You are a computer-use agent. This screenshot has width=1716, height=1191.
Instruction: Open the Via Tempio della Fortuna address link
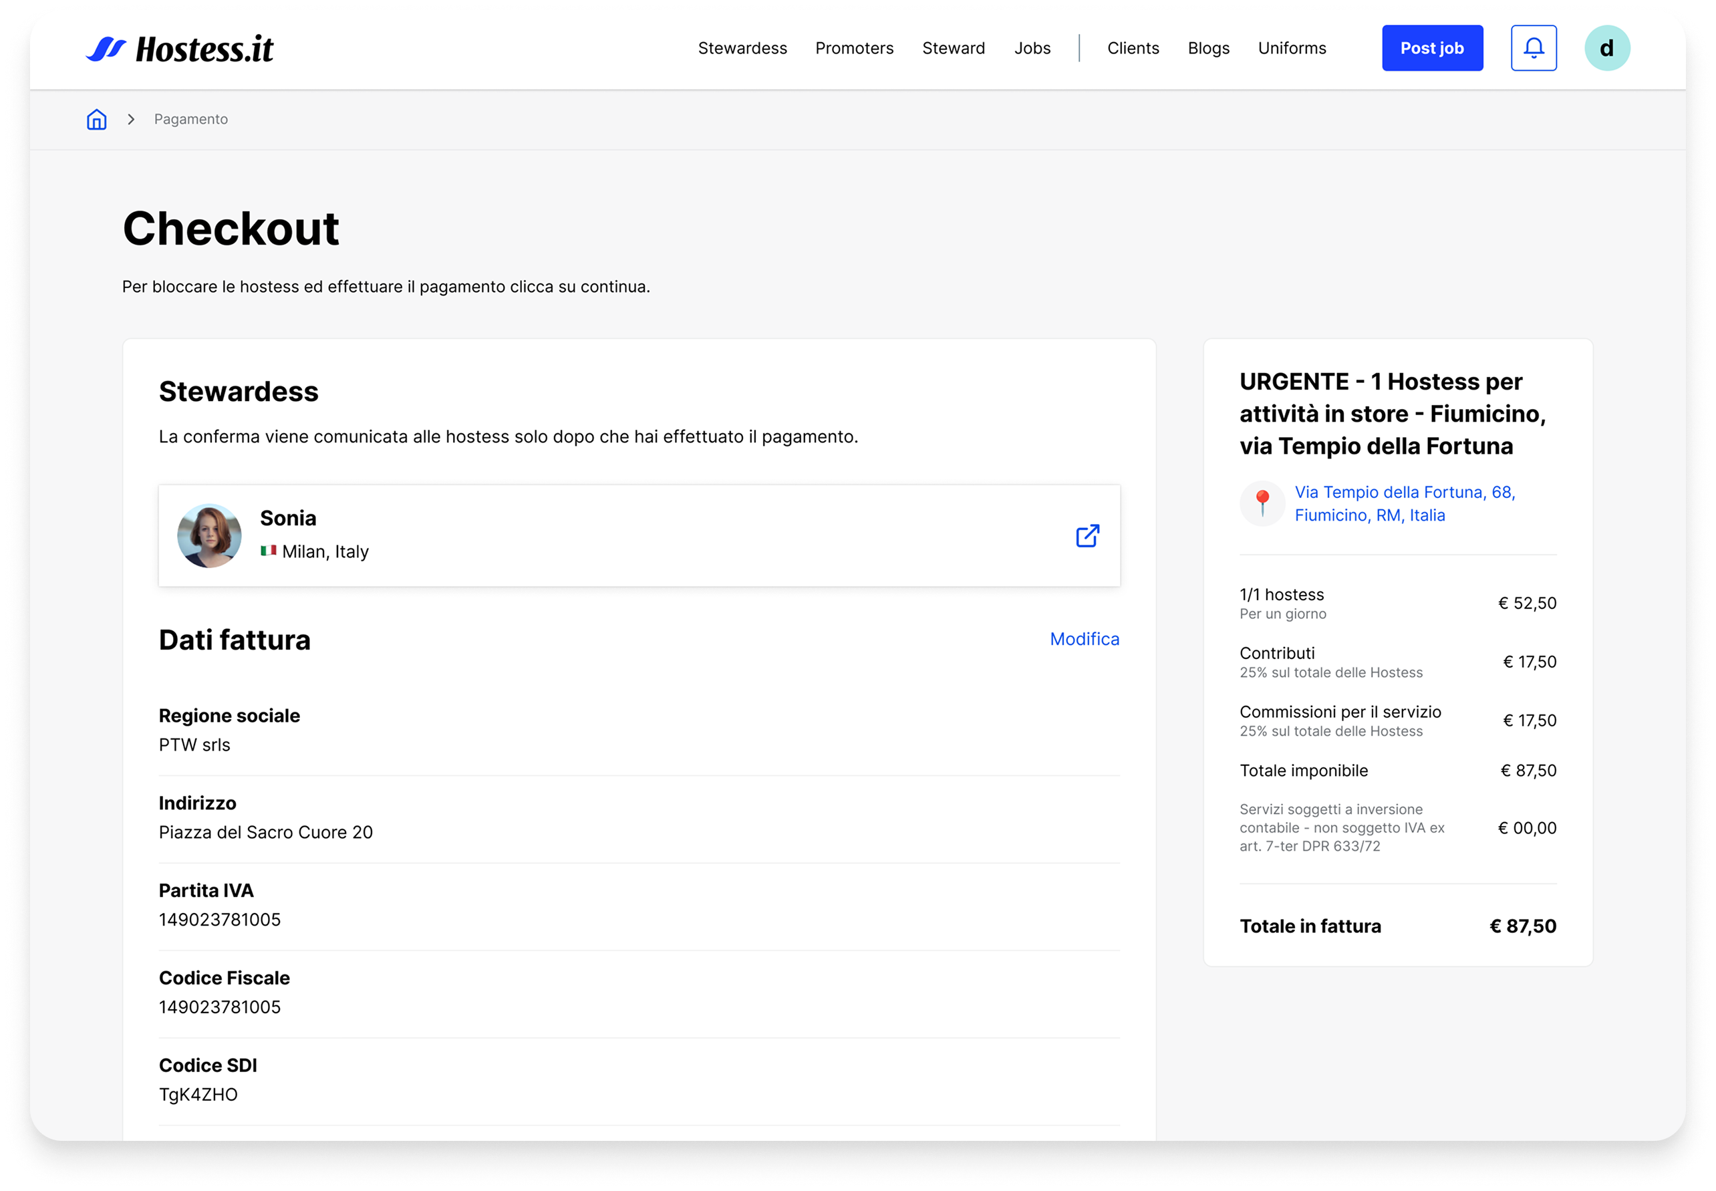[x=1405, y=503]
